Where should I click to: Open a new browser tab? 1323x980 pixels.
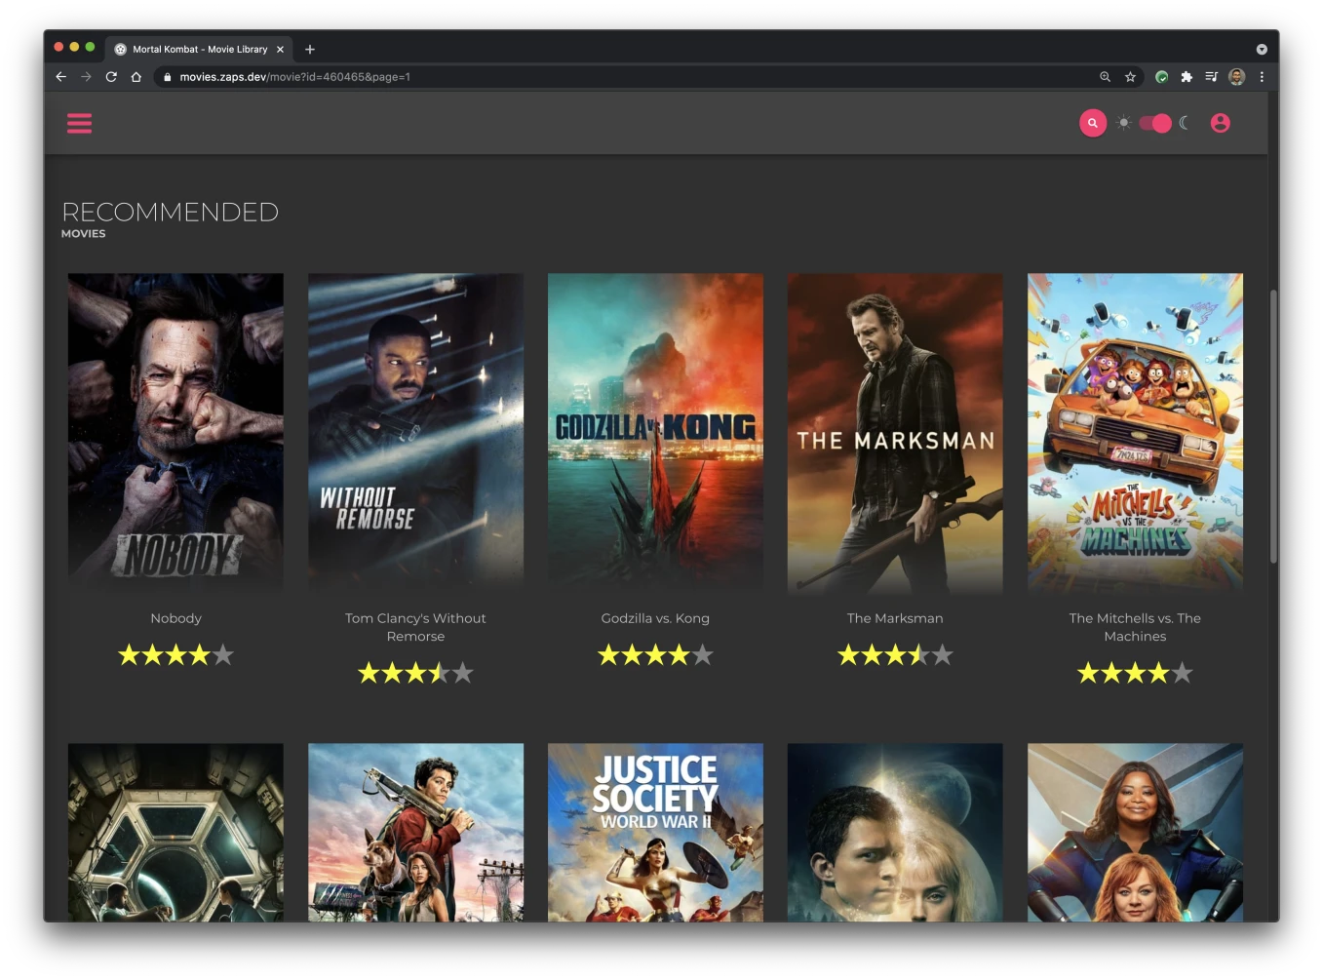click(x=310, y=49)
